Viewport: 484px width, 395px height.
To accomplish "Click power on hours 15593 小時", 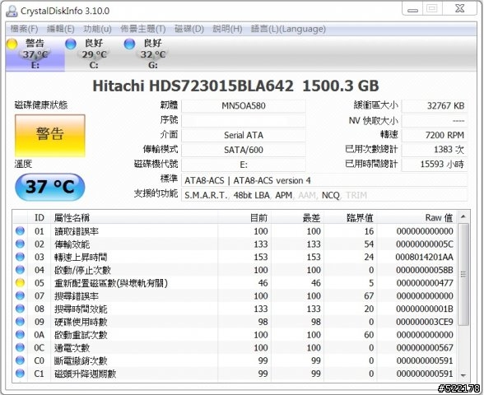I will (x=435, y=165).
